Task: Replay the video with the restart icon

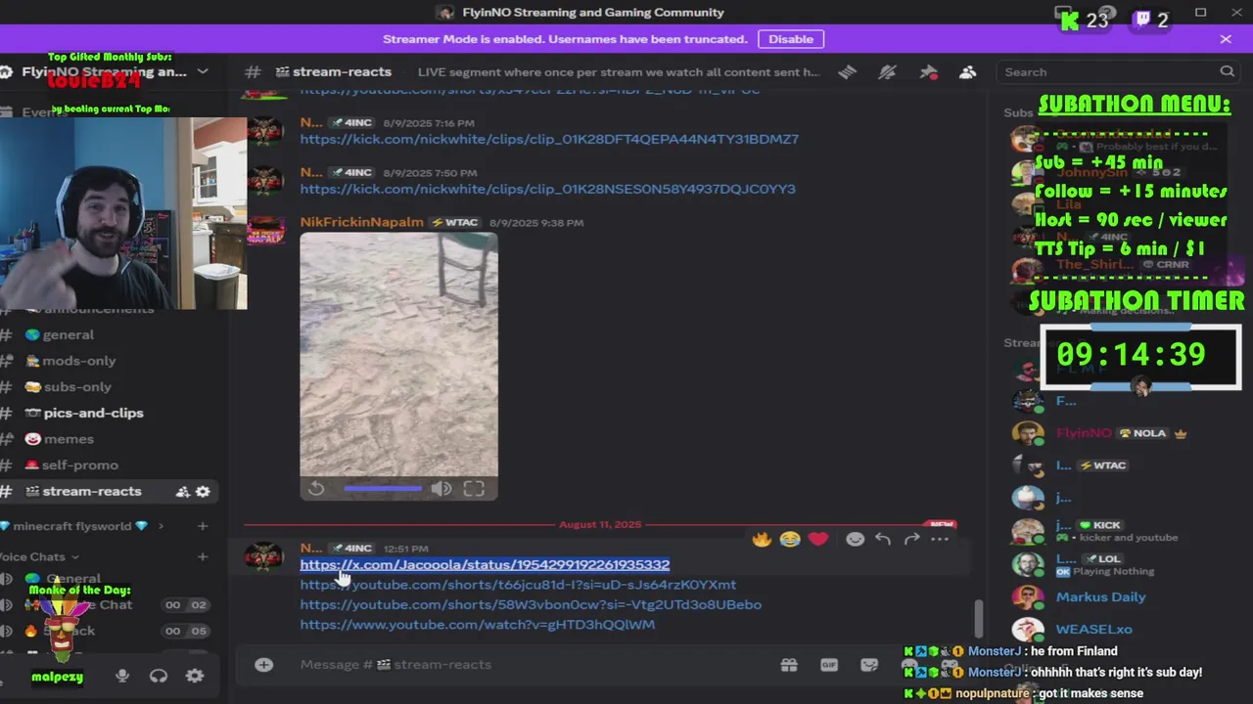Action: click(316, 488)
